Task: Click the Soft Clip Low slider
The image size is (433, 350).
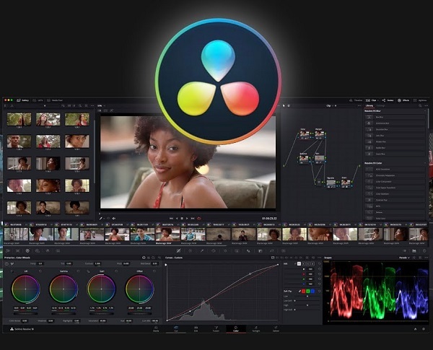Action: click(307, 296)
